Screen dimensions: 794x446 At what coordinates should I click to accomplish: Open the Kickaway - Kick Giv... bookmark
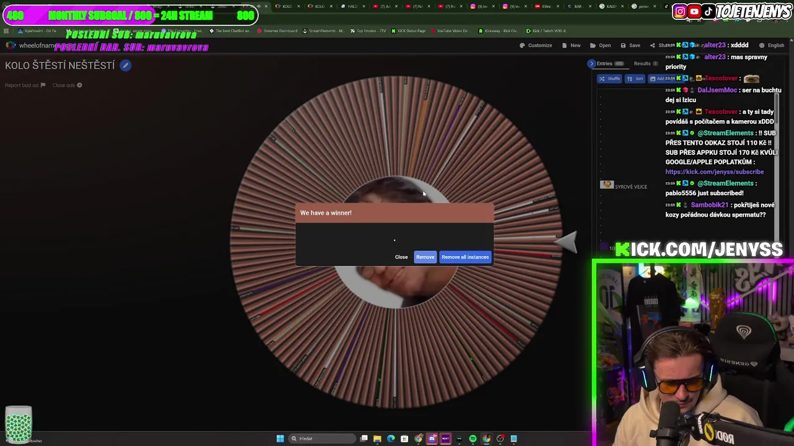pyautogui.click(x=498, y=30)
